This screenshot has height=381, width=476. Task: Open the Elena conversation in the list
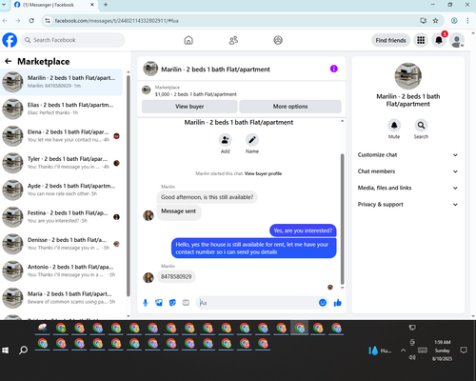[62, 136]
